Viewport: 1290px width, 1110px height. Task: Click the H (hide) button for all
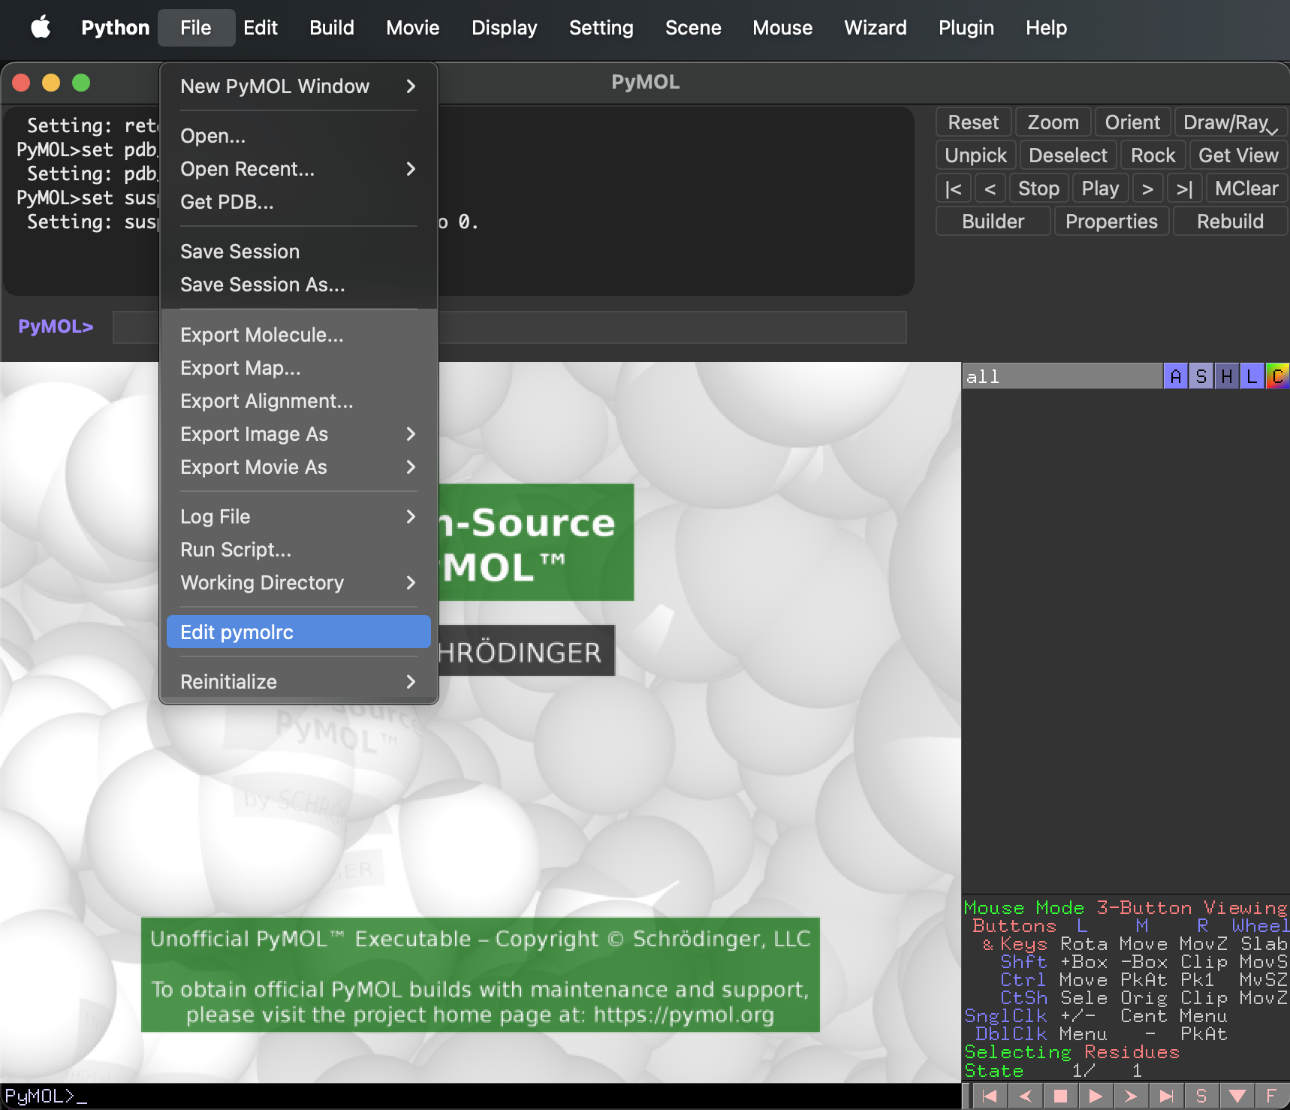tap(1226, 376)
